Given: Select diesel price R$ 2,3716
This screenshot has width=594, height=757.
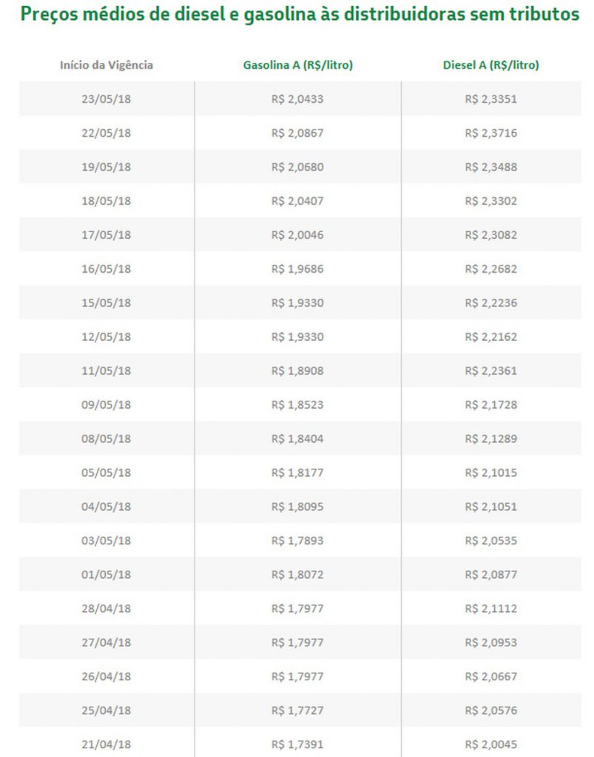Looking at the screenshot, I should point(490,133).
